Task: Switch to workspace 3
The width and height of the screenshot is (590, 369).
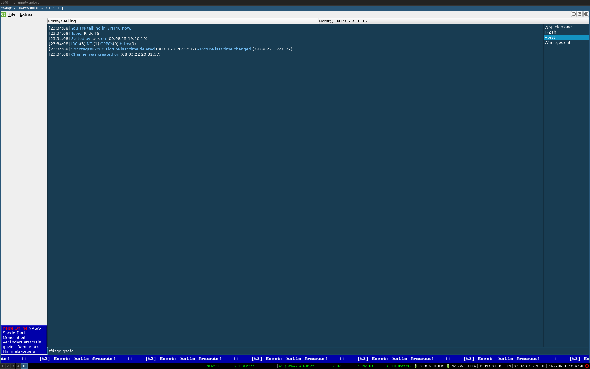Action: pos(13,366)
